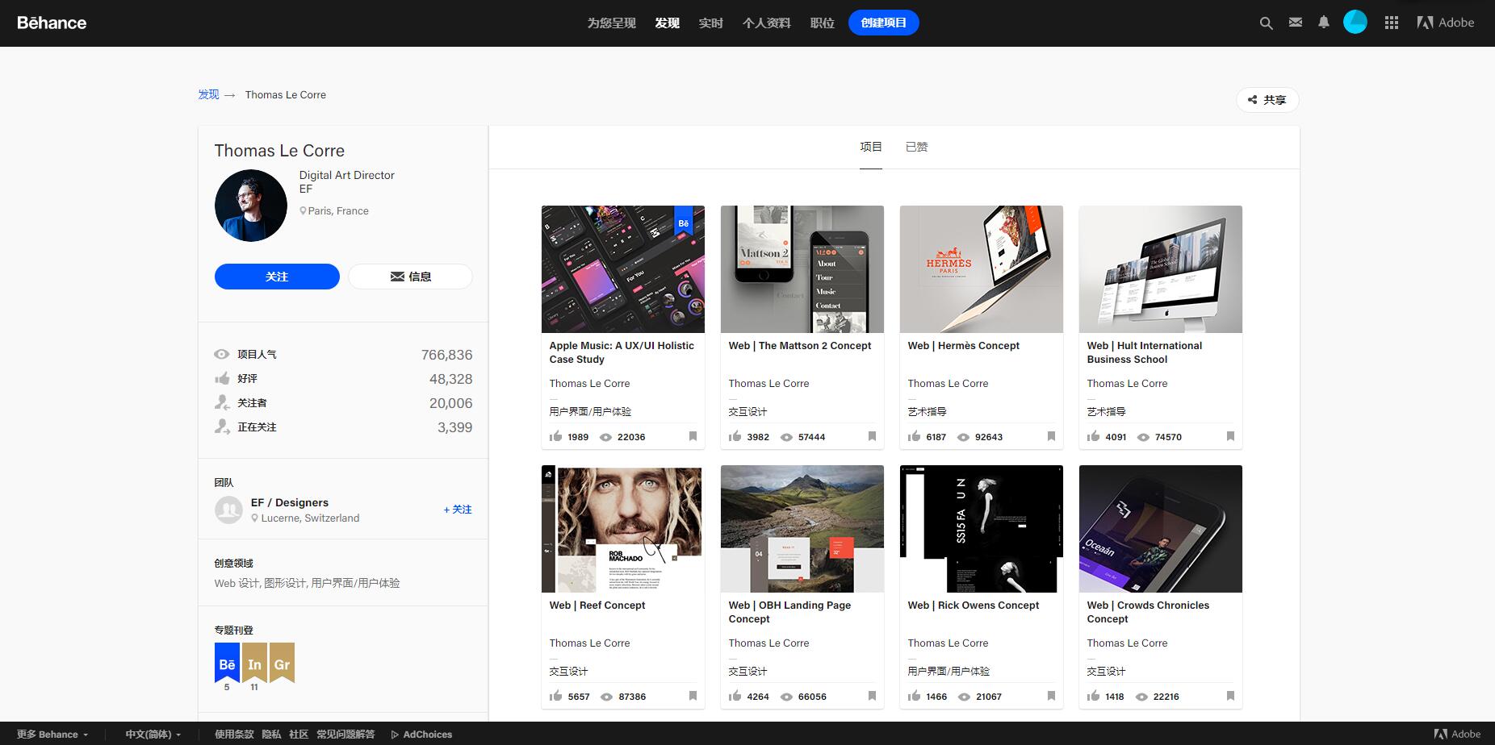
Task: Open the Apple Music case study thumbnail
Action: [x=623, y=269]
